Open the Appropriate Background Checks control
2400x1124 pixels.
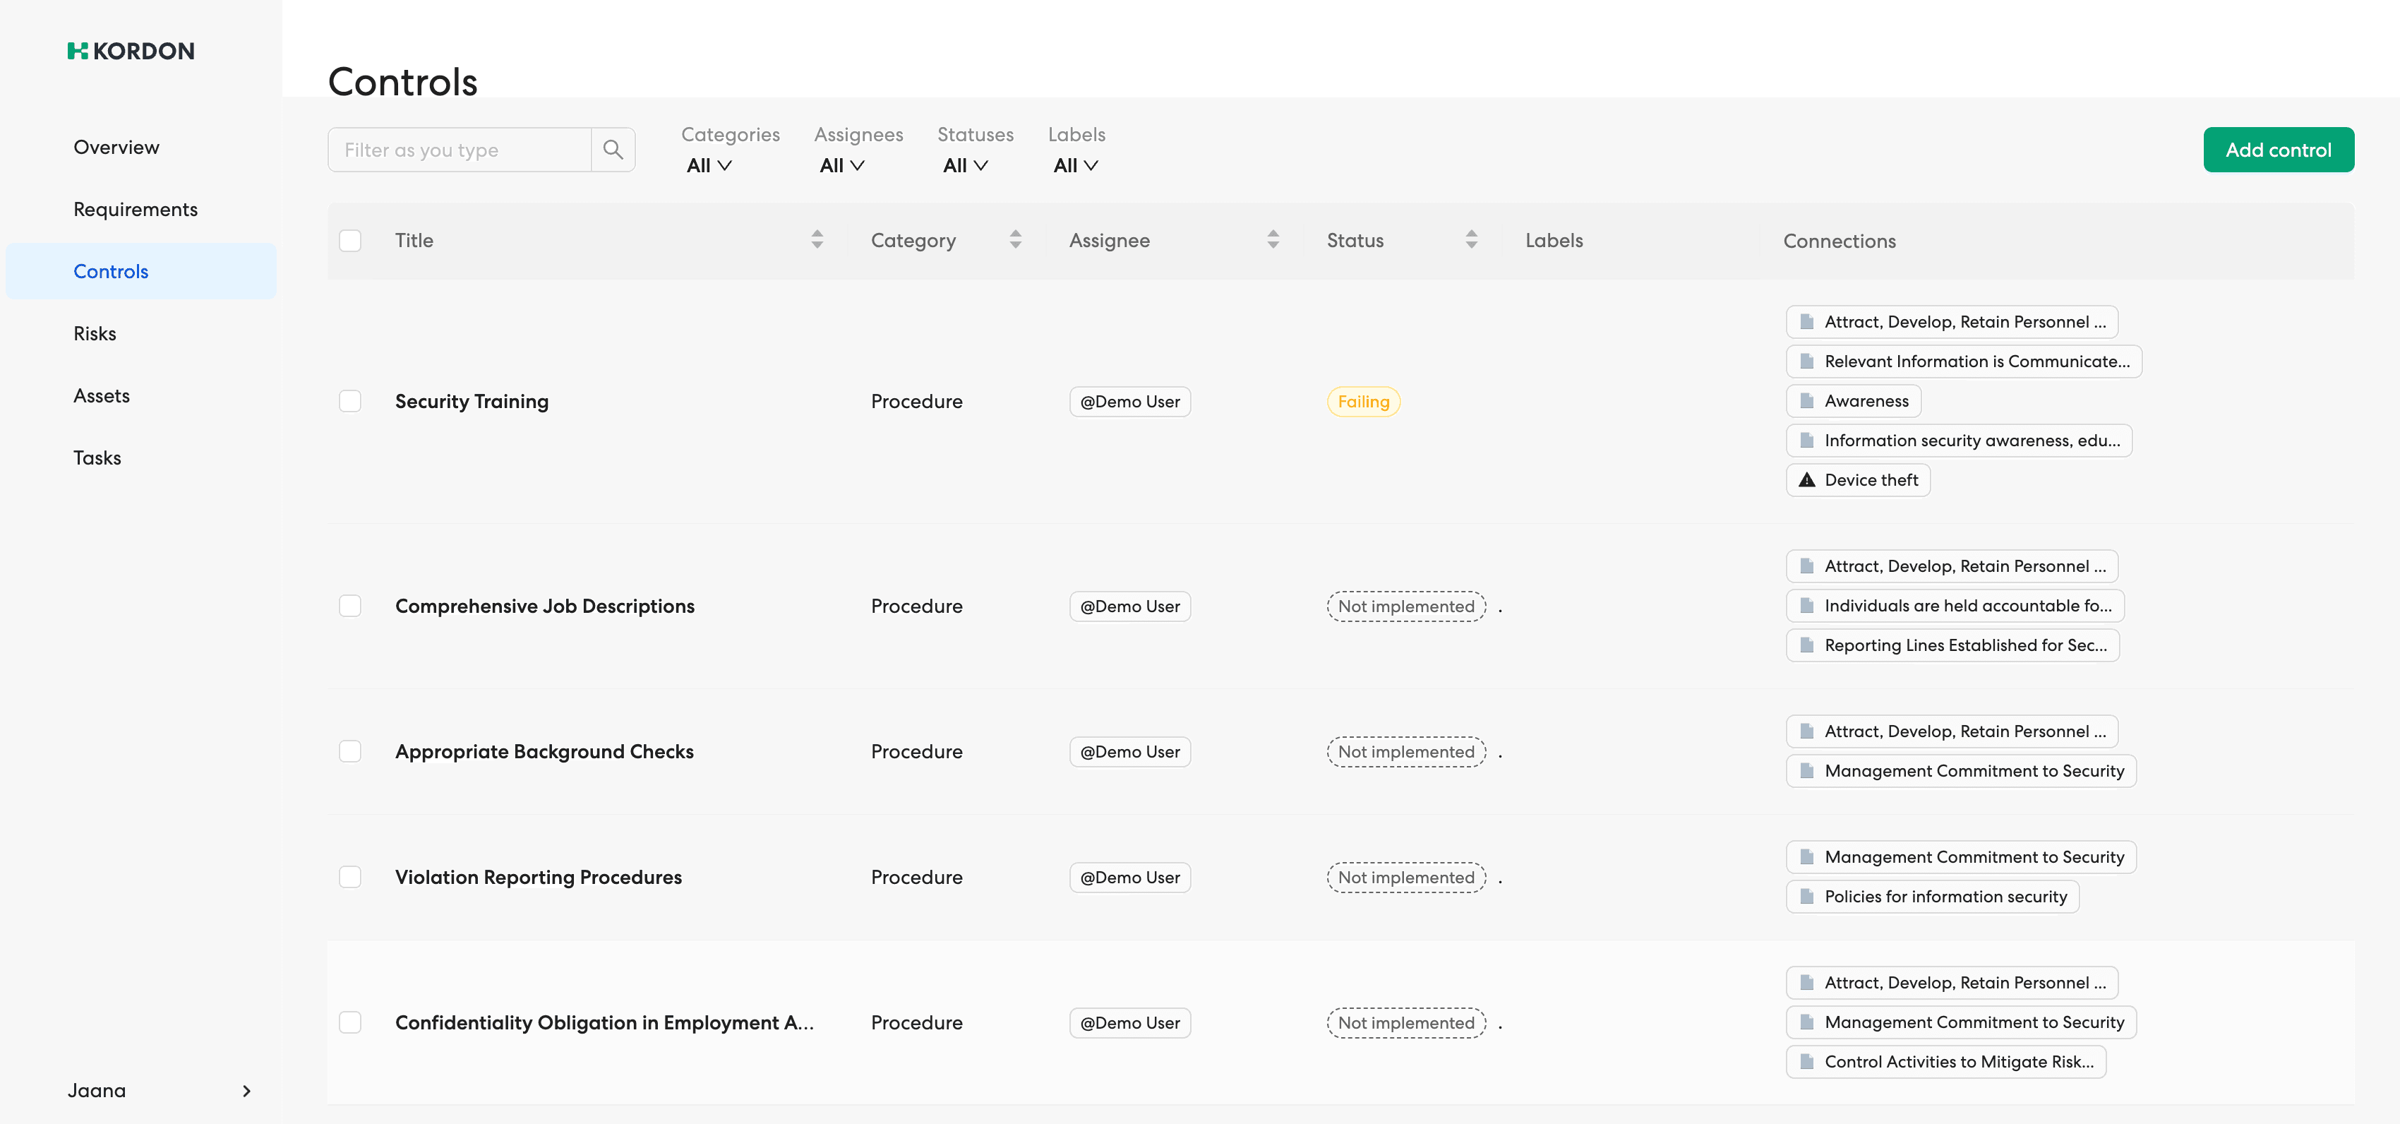coord(544,751)
